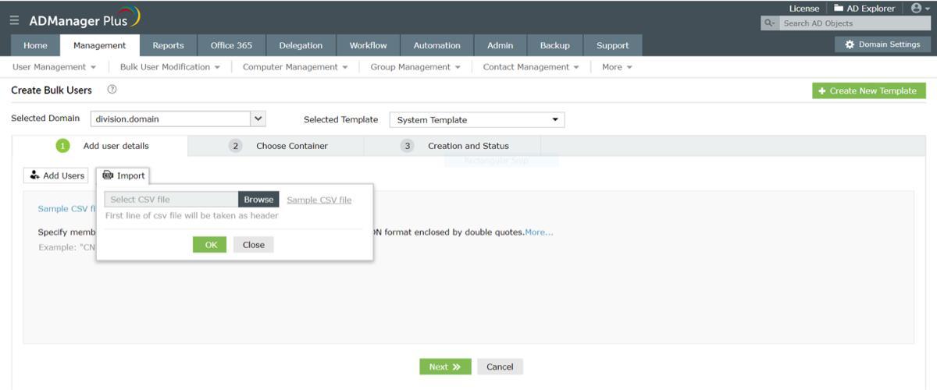Expand the More menu

[617, 67]
